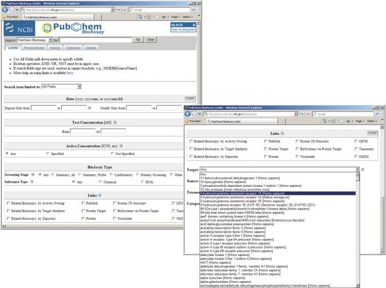Open help icon beside Active Concentration

(121, 146)
